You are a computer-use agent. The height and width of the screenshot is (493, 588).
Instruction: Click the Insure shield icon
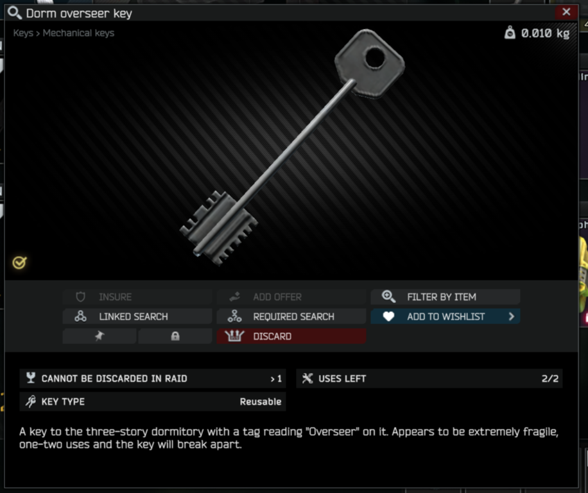[x=80, y=297]
